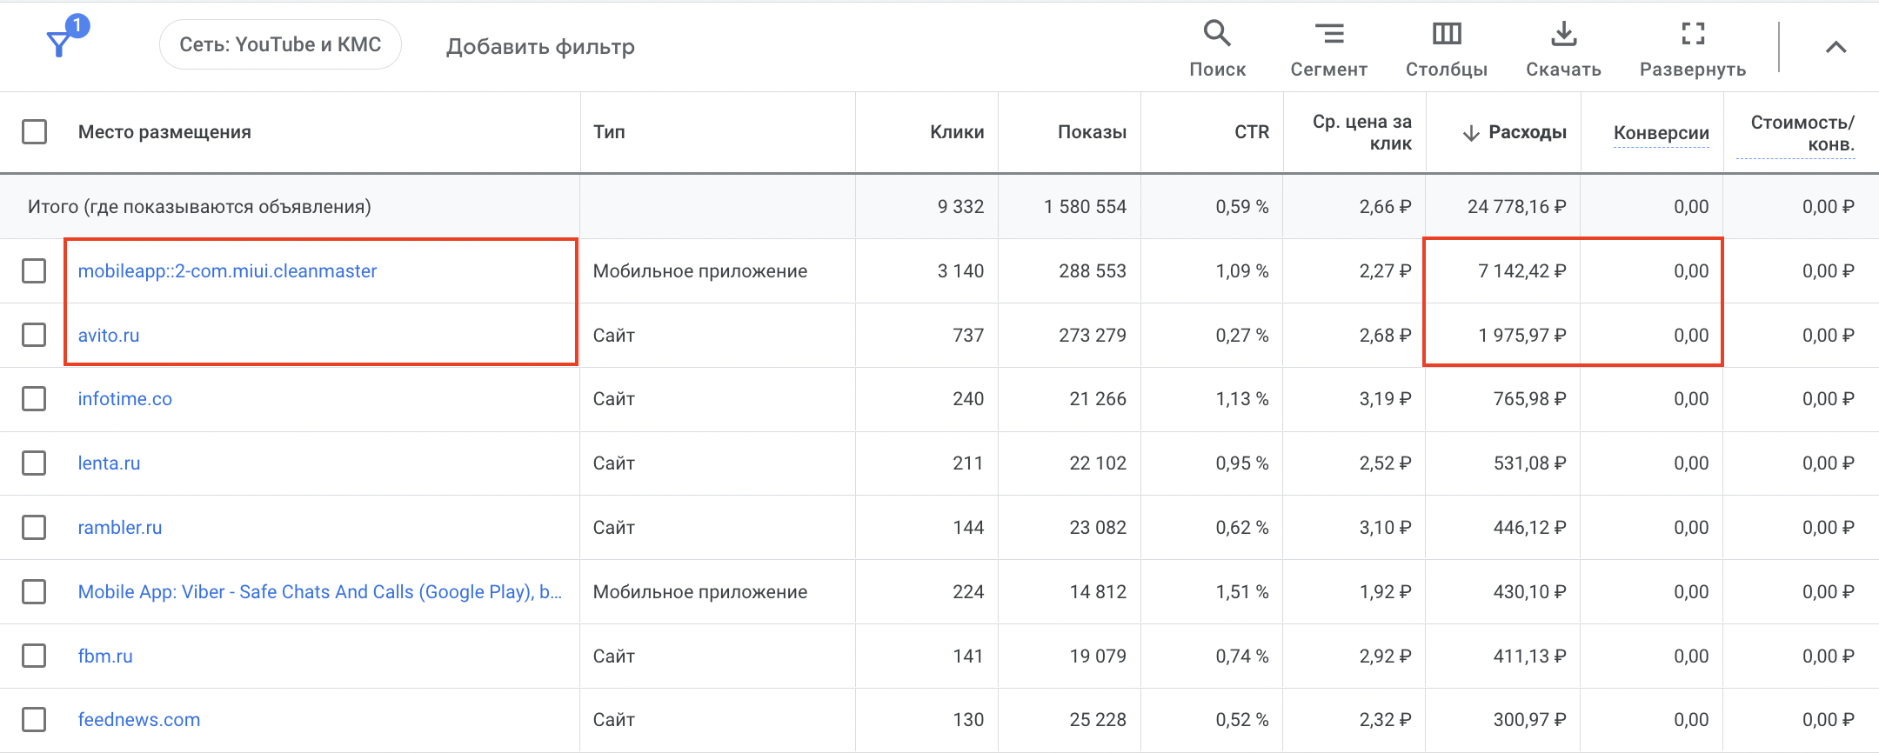Click the Стоимость/конв. column header
This screenshot has width=1879, height=753.
point(1802,133)
